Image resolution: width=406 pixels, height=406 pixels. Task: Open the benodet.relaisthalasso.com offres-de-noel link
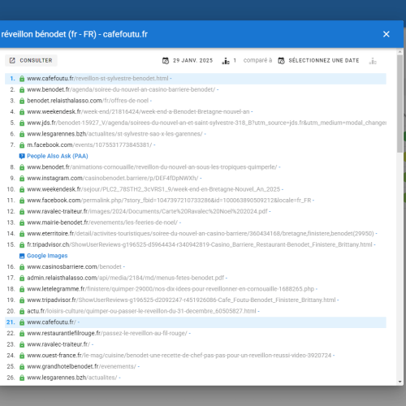coord(88,101)
